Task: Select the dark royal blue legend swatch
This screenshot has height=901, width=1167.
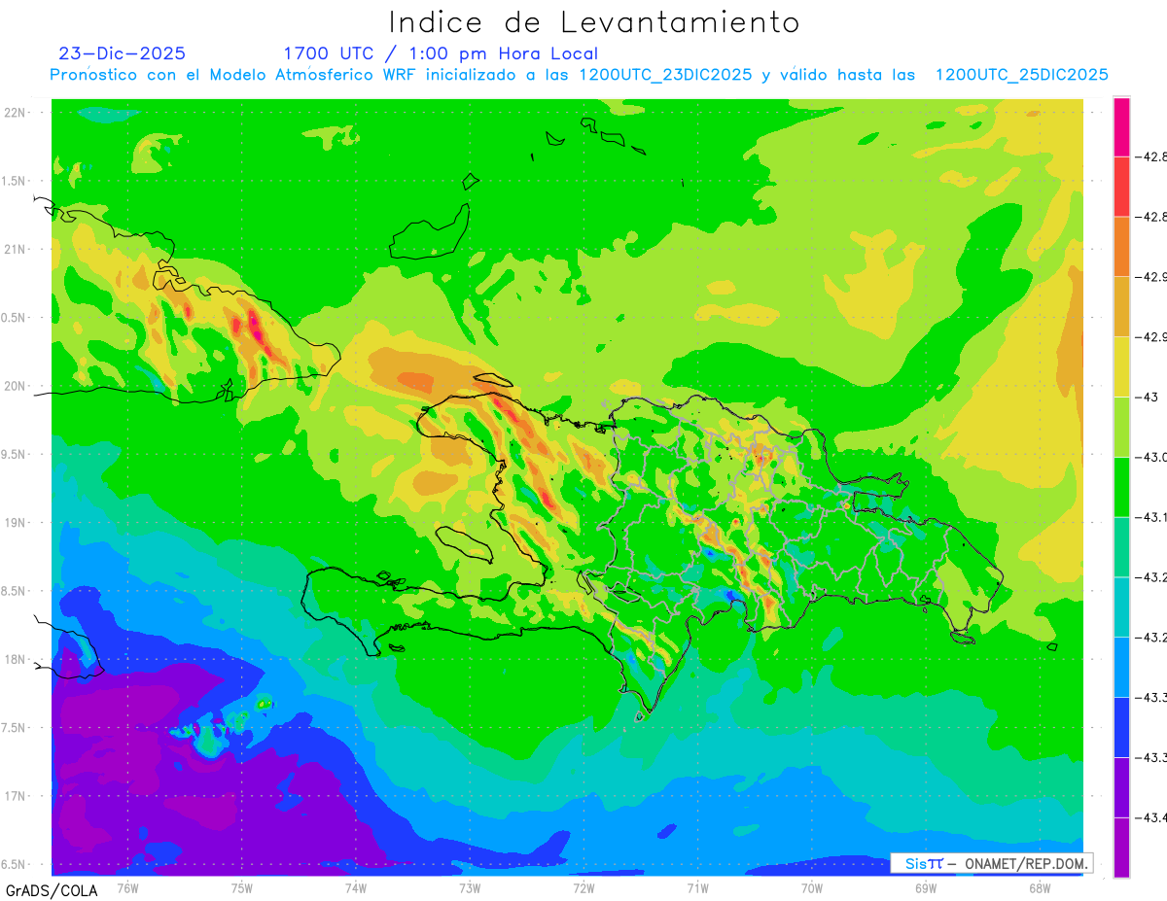Action: point(1121,726)
